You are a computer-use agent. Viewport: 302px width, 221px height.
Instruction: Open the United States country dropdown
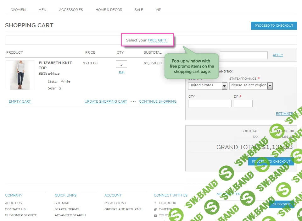point(208,86)
